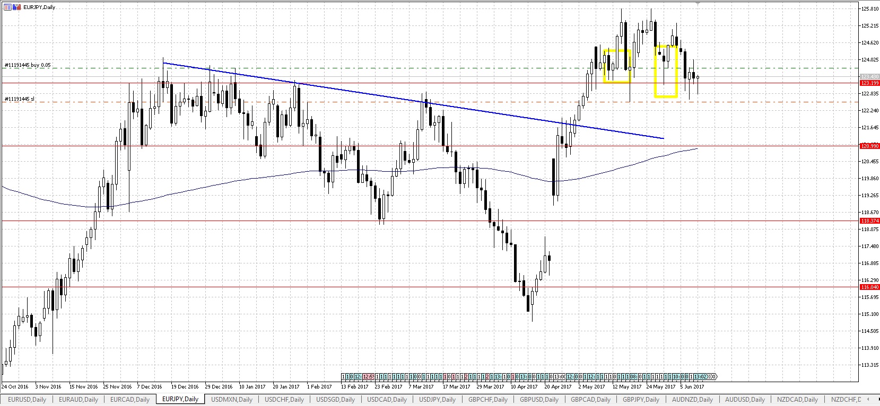Image resolution: width=880 pixels, height=406 pixels.
Task: Switch to the NZDCAD,Daily tab
Action: click(x=797, y=400)
